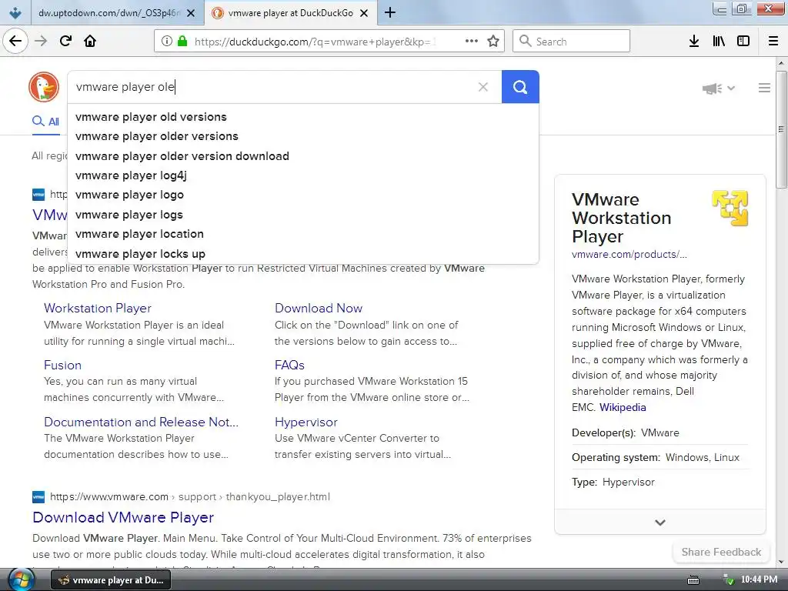Click the VMware Workstation Player logo
This screenshot has height=591, width=788.
(730, 208)
